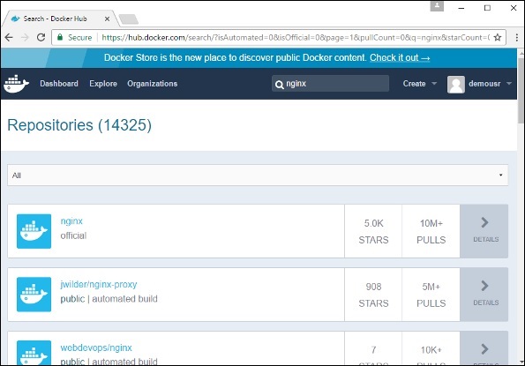Viewport: 525px width, 366px height.
Task: Click the nginx search input field
Action: pos(331,84)
